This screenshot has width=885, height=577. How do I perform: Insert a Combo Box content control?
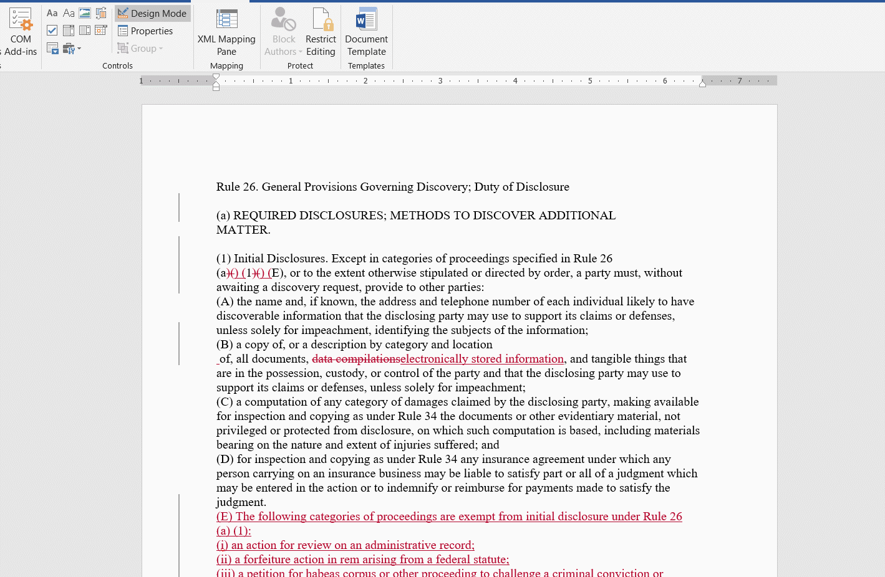69,30
